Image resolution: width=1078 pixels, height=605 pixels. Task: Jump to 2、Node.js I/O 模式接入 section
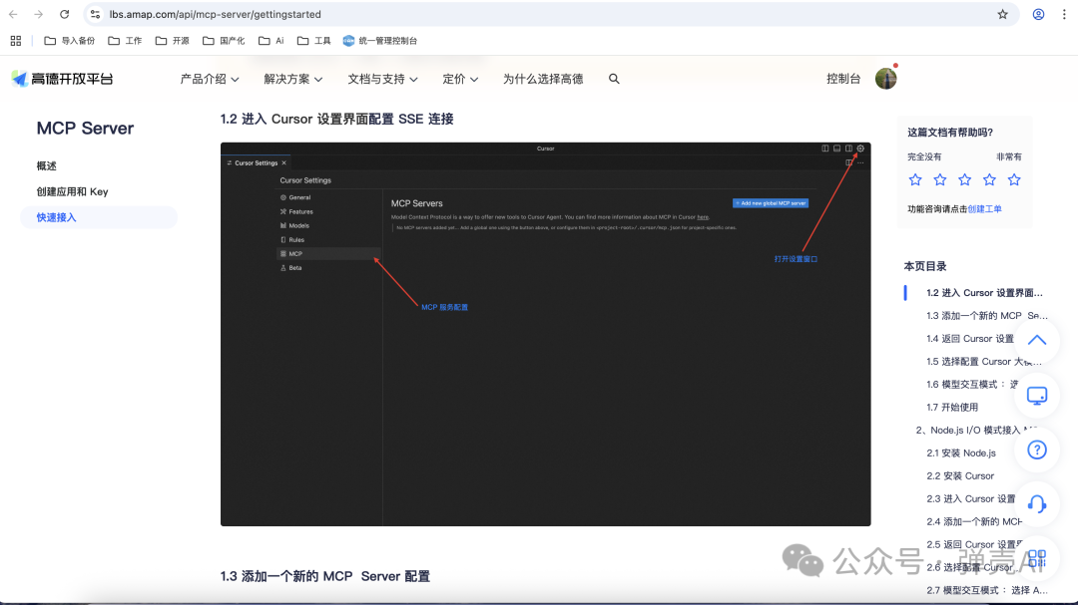click(x=975, y=430)
